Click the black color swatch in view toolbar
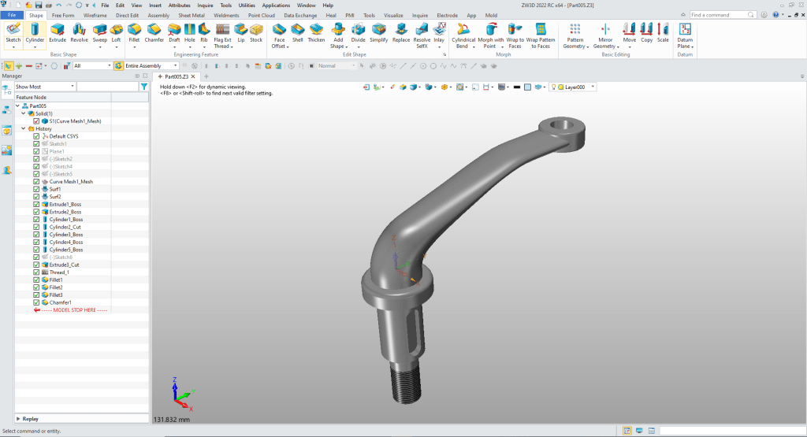The width and height of the screenshot is (807, 437). (x=516, y=87)
